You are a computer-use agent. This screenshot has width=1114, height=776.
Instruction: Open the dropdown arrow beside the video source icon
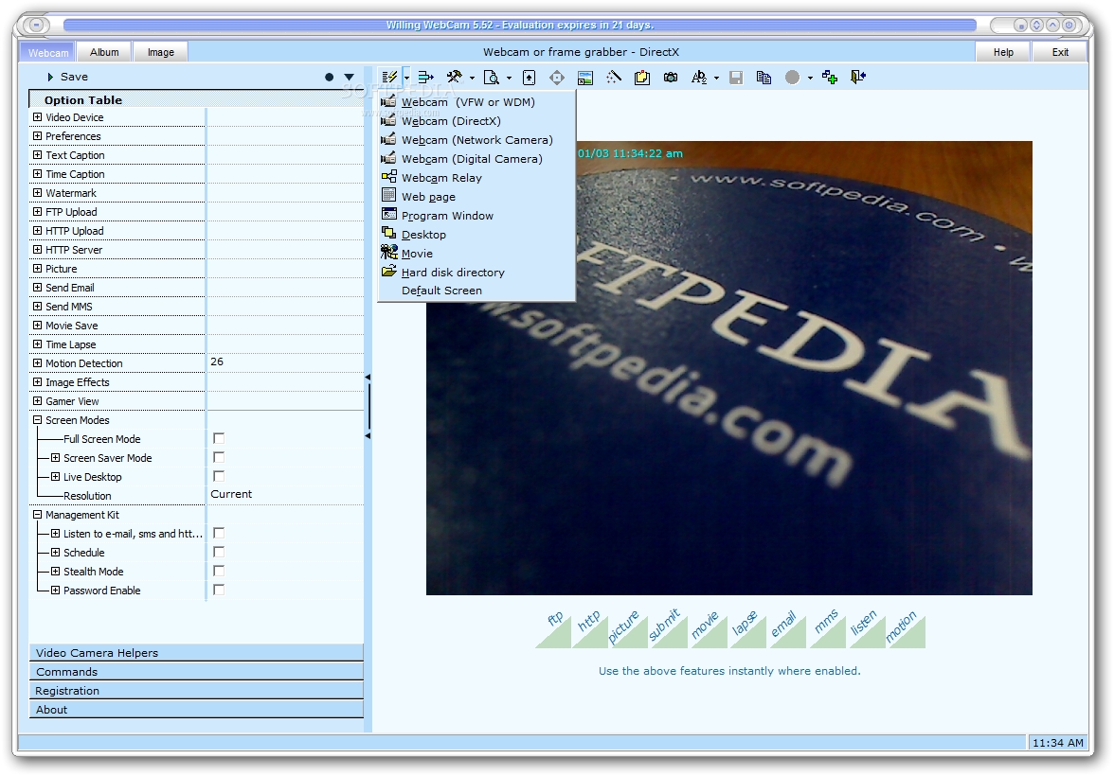[x=406, y=78]
